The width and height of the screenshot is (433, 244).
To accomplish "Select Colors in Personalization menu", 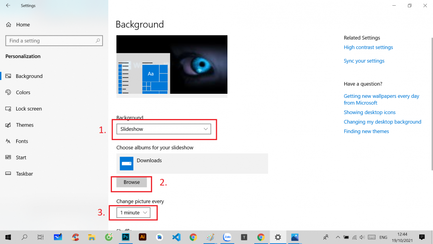I will pos(23,93).
